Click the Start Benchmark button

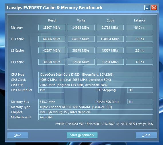pyautogui.click(x=82, y=135)
